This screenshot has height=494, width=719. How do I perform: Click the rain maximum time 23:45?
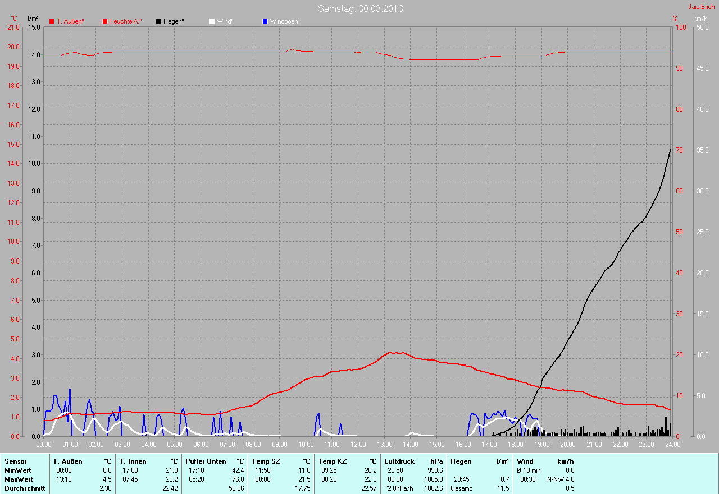coord(462,479)
